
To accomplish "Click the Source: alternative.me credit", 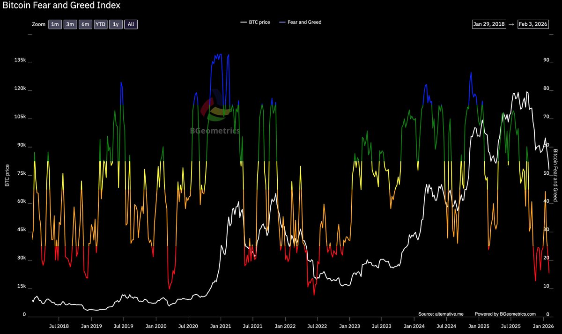I will pos(441,314).
